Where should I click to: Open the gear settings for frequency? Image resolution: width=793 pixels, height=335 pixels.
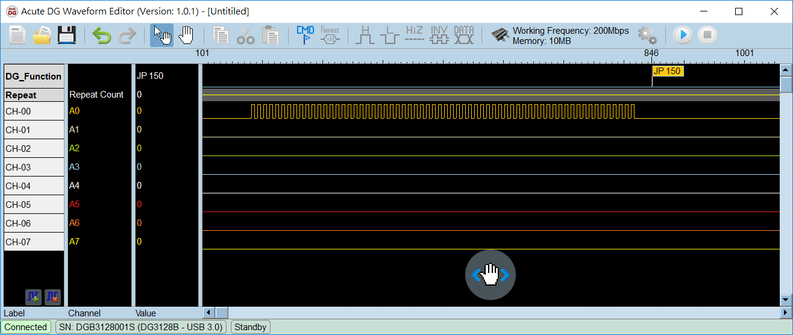tap(648, 36)
